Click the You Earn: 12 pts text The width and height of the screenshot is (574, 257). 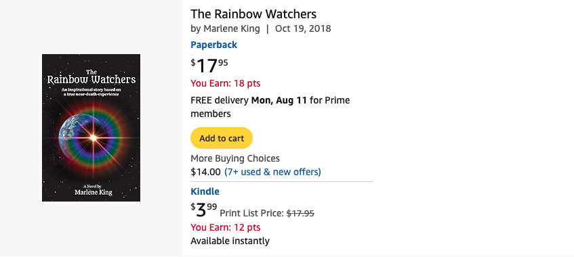pyautogui.click(x=226, y=227)
